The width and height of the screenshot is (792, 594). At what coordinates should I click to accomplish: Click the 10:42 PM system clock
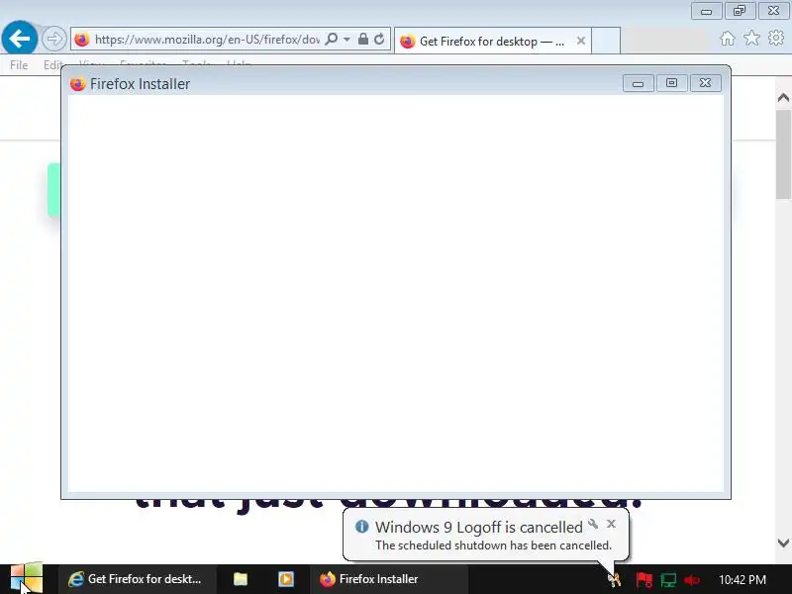click(742, 579)
